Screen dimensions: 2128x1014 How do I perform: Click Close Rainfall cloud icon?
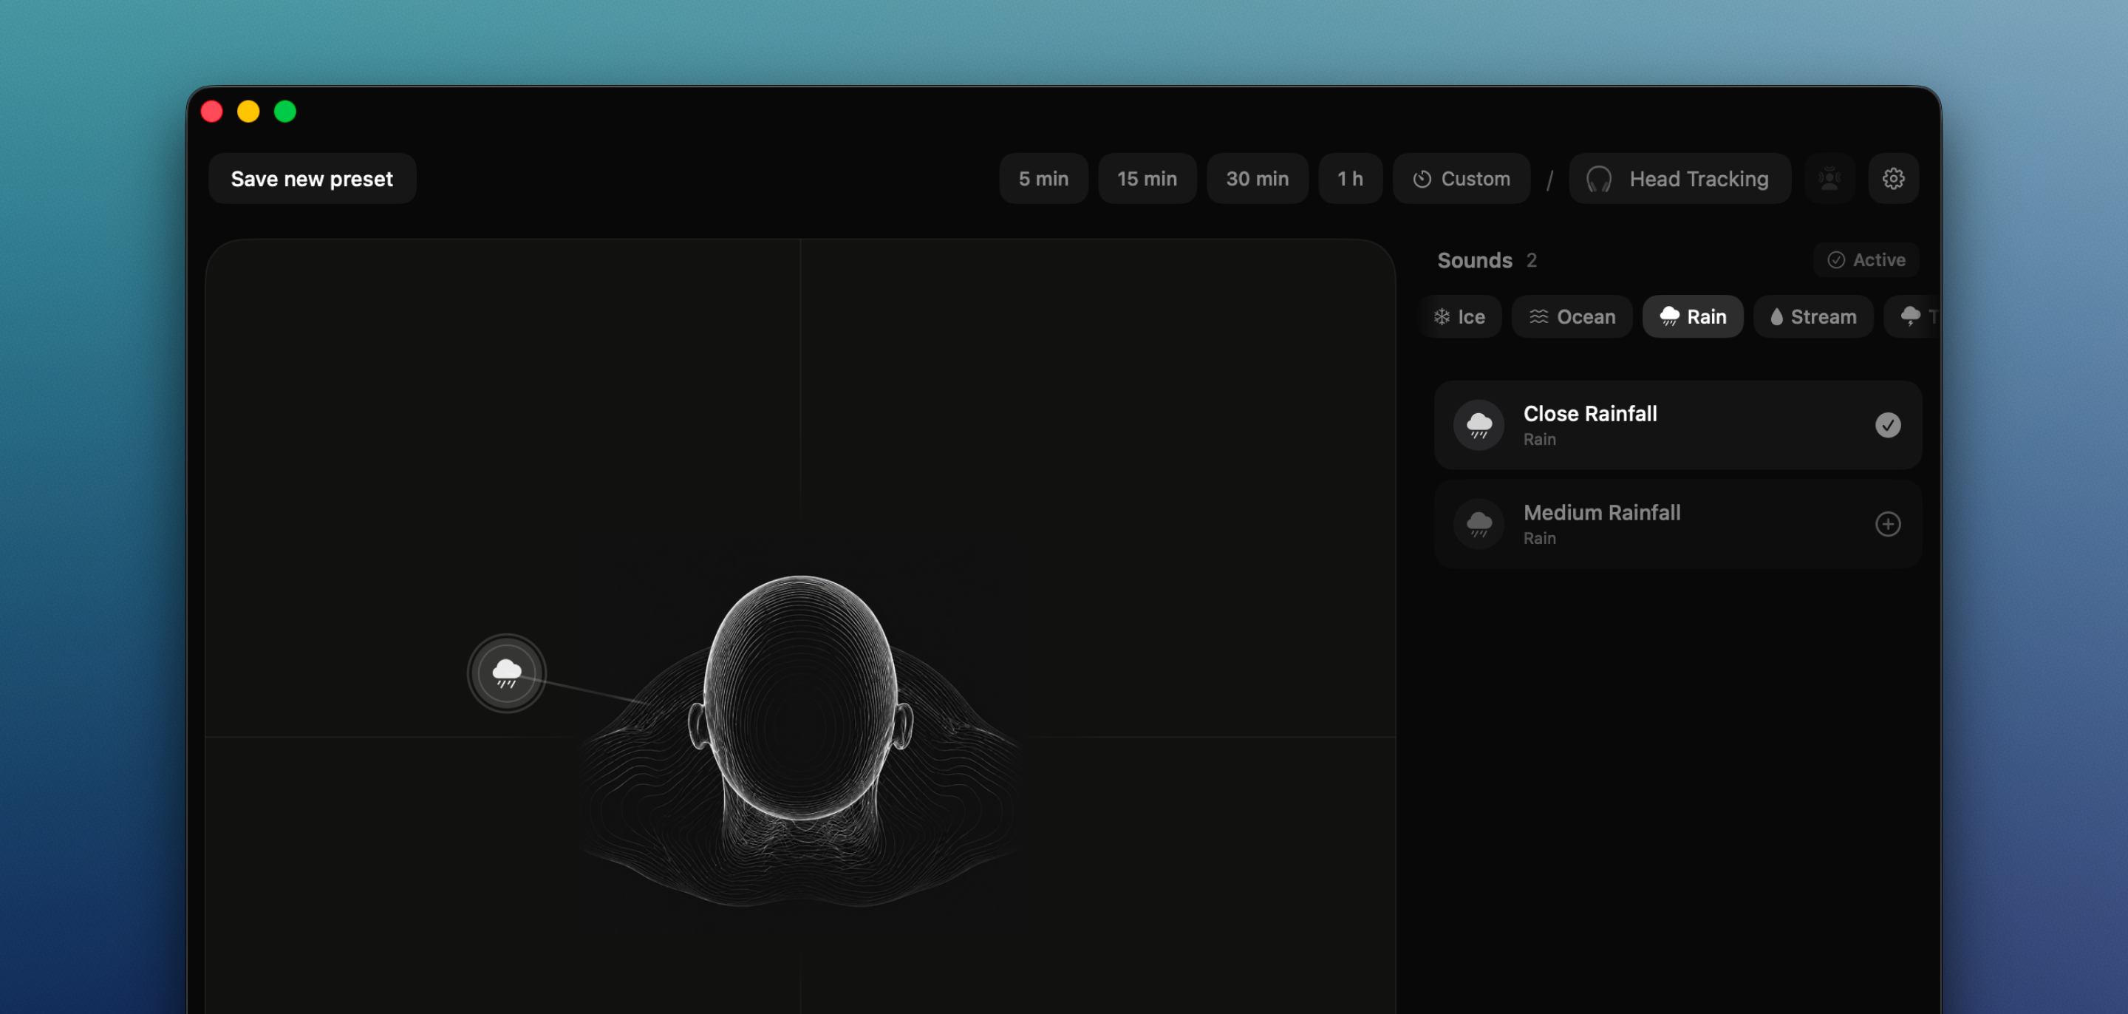[x=1478, y=425]
